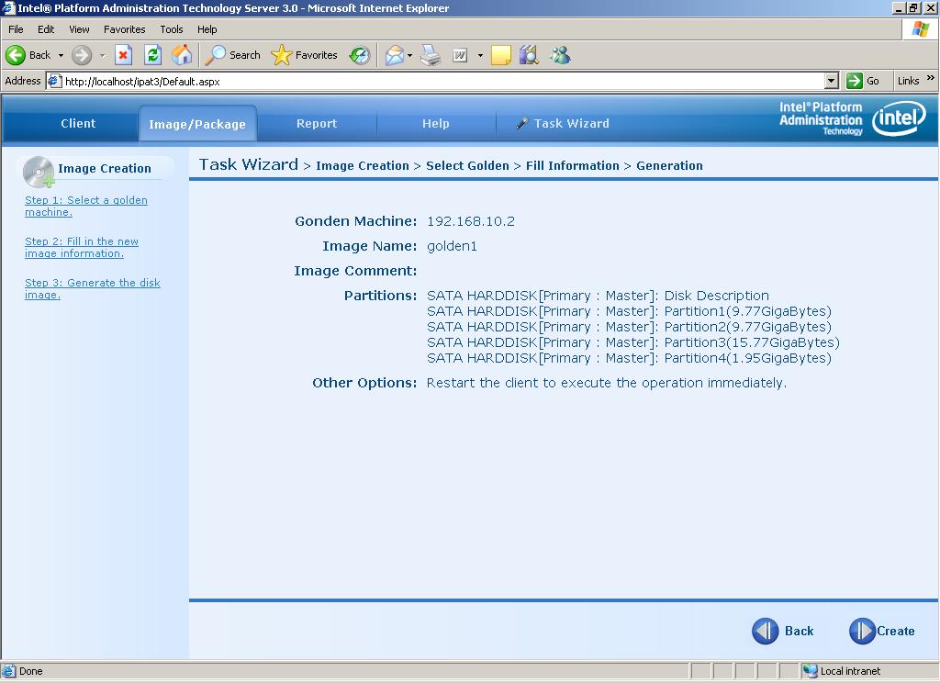Expand the address bar dropdown arrow
940x683 pixels.
tap(831, 81)
